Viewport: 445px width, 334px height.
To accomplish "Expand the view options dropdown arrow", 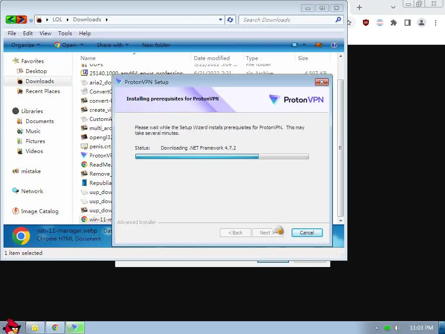I will point(304,45).
